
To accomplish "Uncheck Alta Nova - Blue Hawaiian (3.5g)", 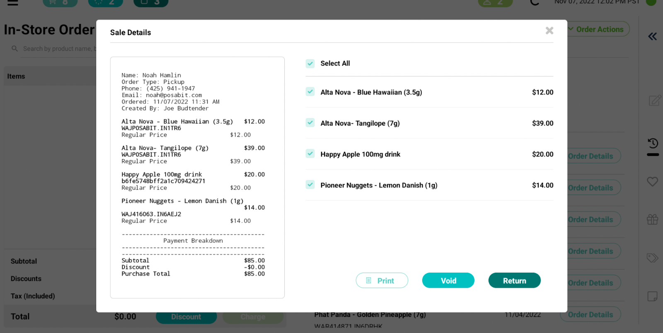I will click(x=310, y=92).
